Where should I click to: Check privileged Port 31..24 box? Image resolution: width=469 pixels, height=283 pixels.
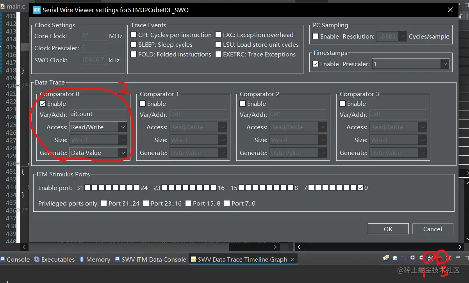[x=104, y=204]
